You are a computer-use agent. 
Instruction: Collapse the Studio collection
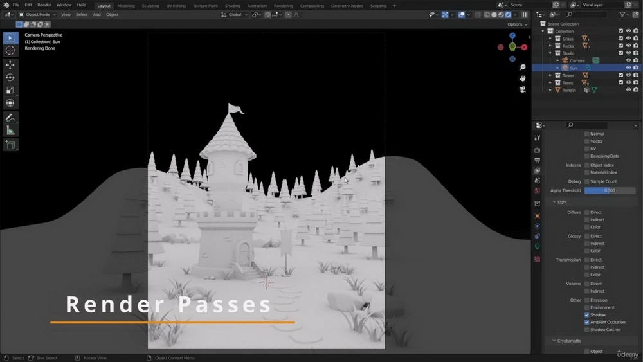click(550, 53)
